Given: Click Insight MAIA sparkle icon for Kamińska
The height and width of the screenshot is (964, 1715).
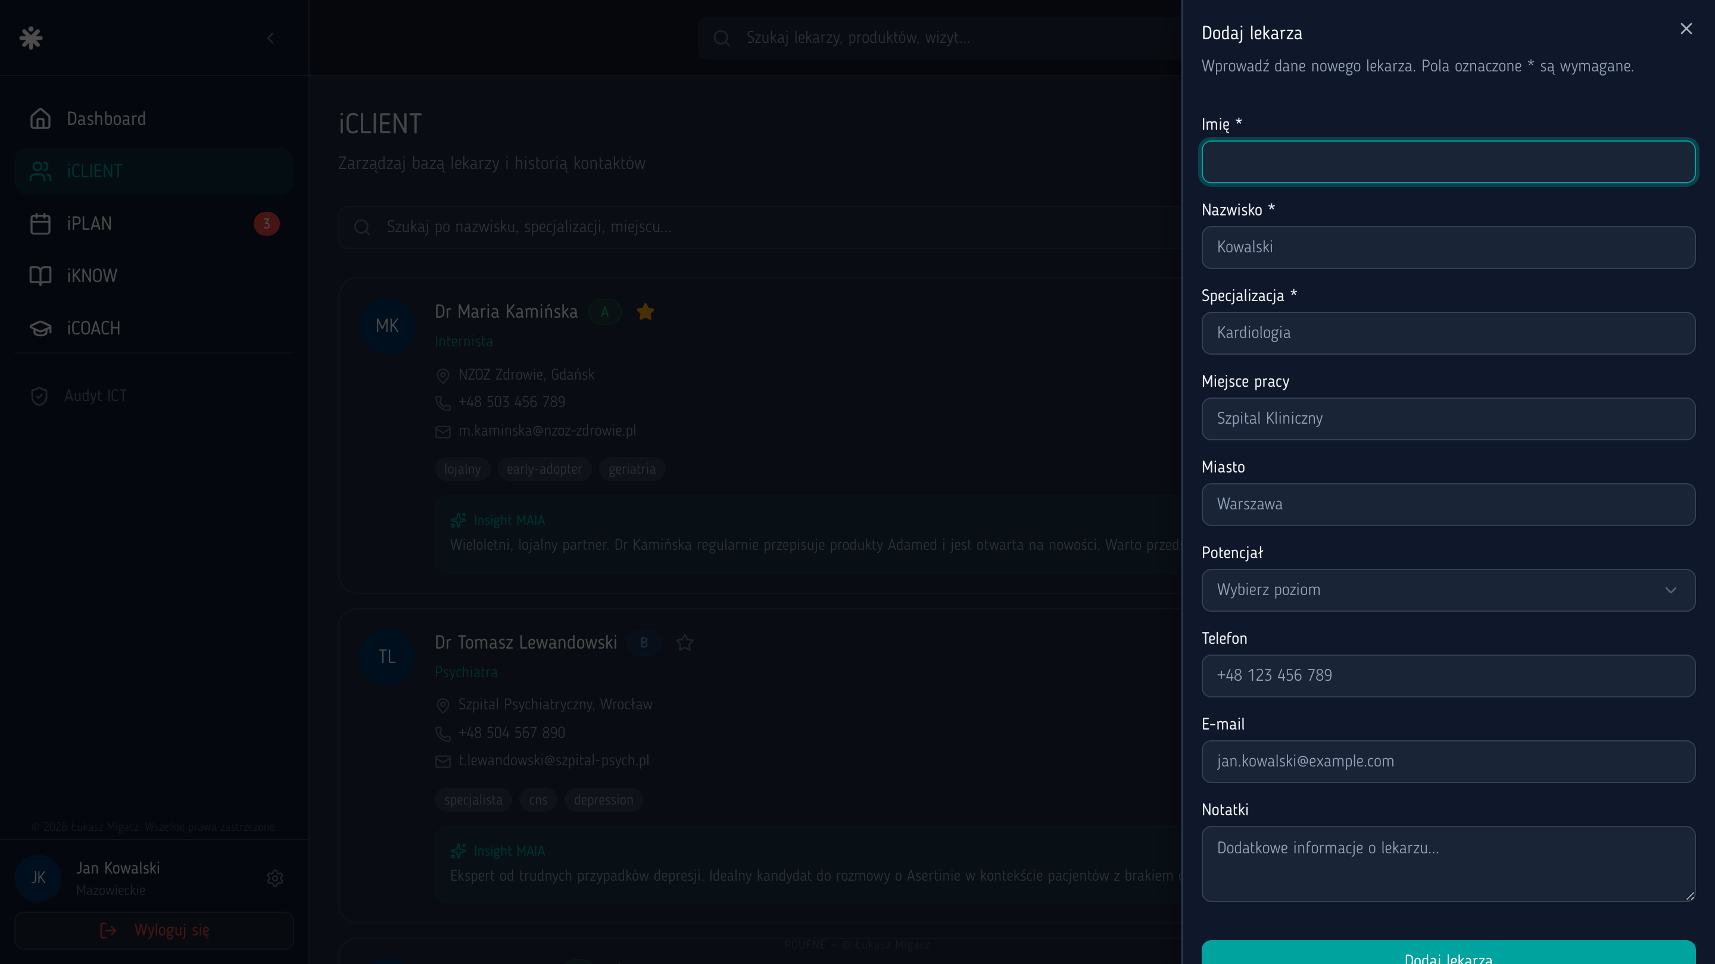Looking at the screenshot, I should pyautogui.click(x=458, y=520).
